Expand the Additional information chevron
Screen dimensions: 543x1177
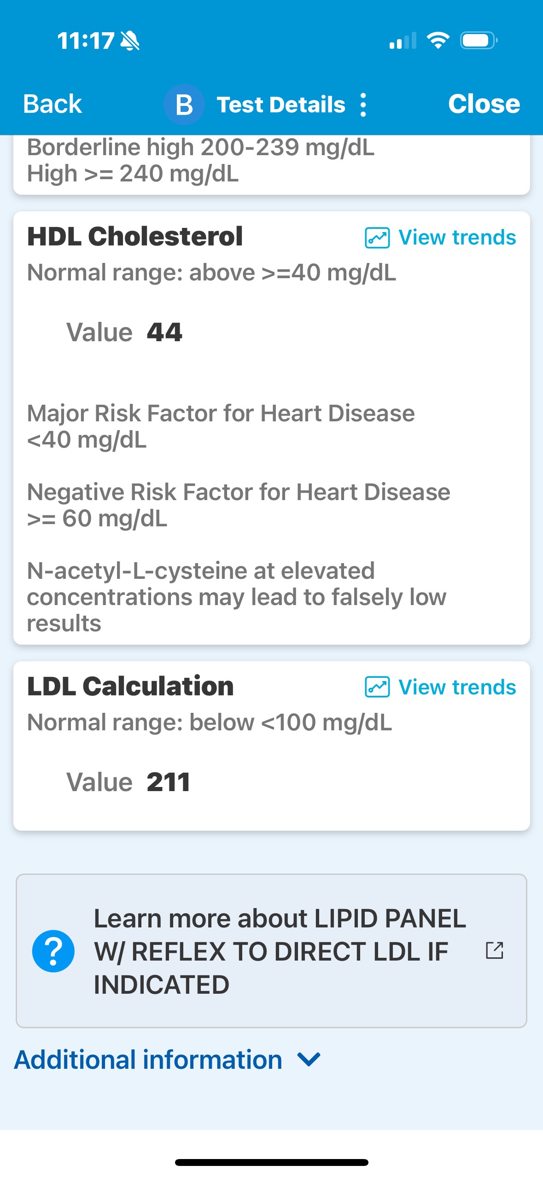pyautogui.click(x=309, y=1060)
